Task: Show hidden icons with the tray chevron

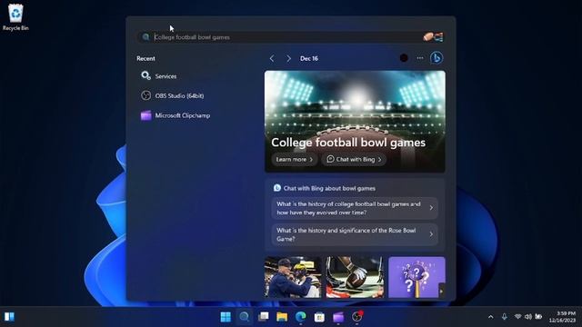Action: click(491, 317)
